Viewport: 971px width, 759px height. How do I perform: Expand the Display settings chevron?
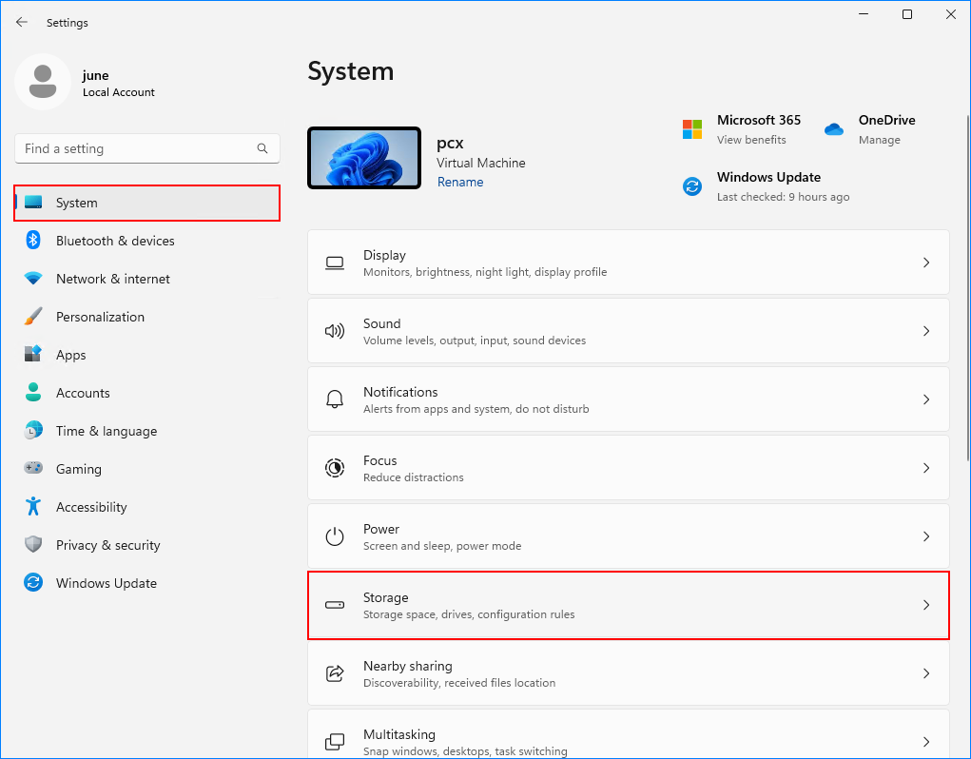pyautogui.click(x=926, y=263)
